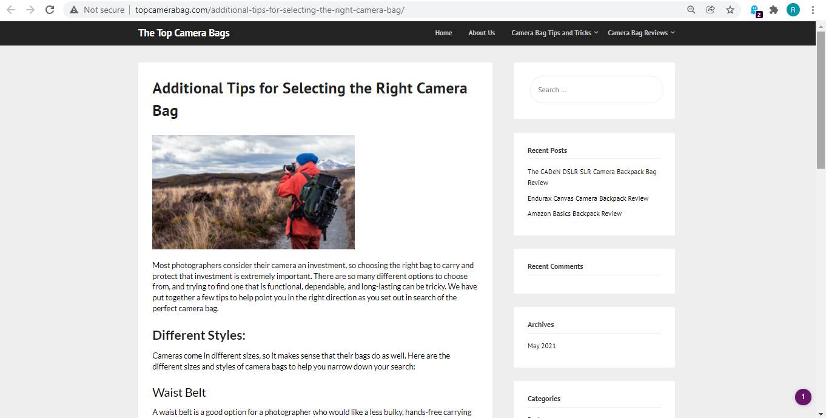Bookmark this page with the star icon

730,10
